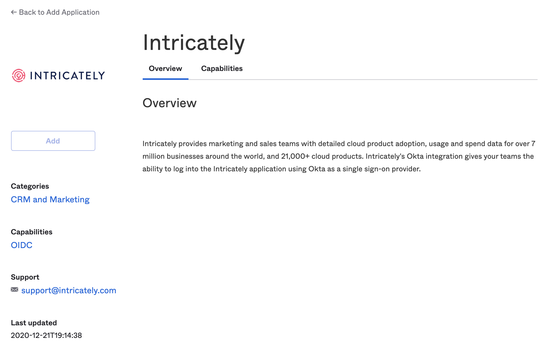Click the 2020-12-21T19:14:38 timestamp
This screenshot has height=350, width=556.
click(46, 335)
